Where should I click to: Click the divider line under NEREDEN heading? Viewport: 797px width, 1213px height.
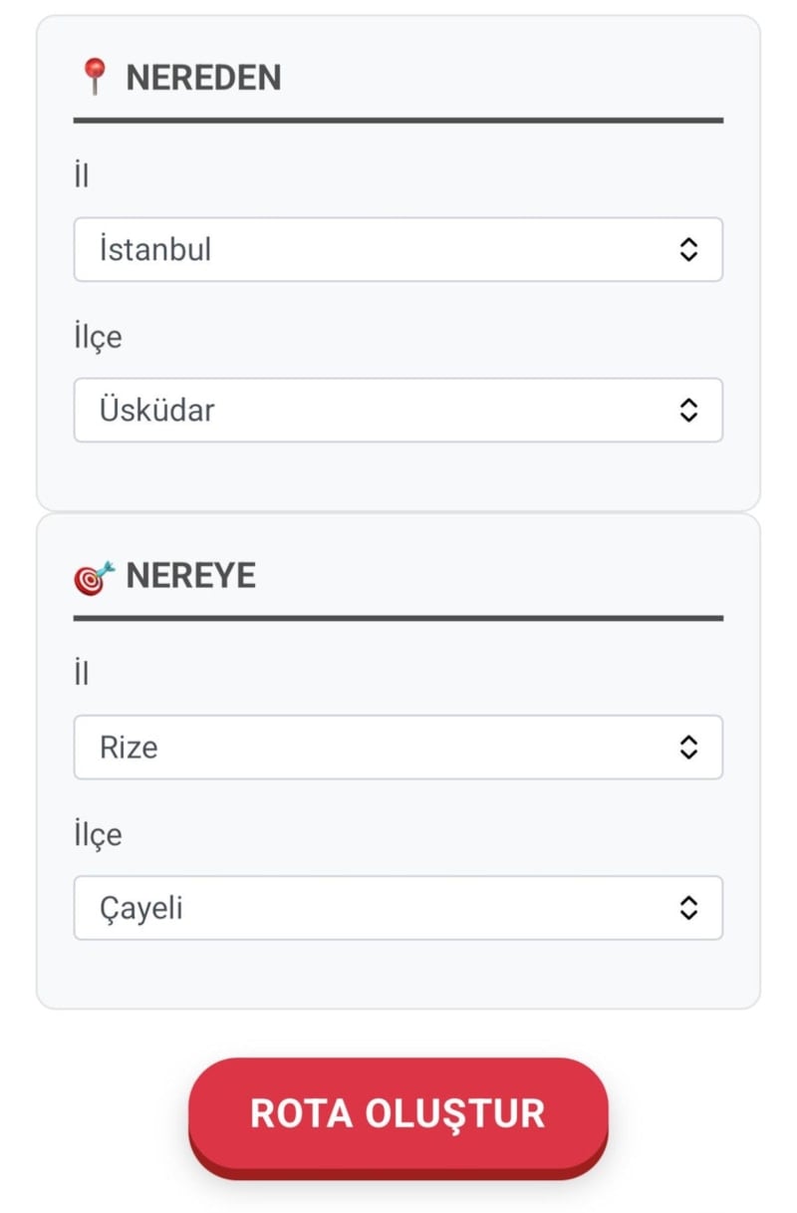point(398,121)
